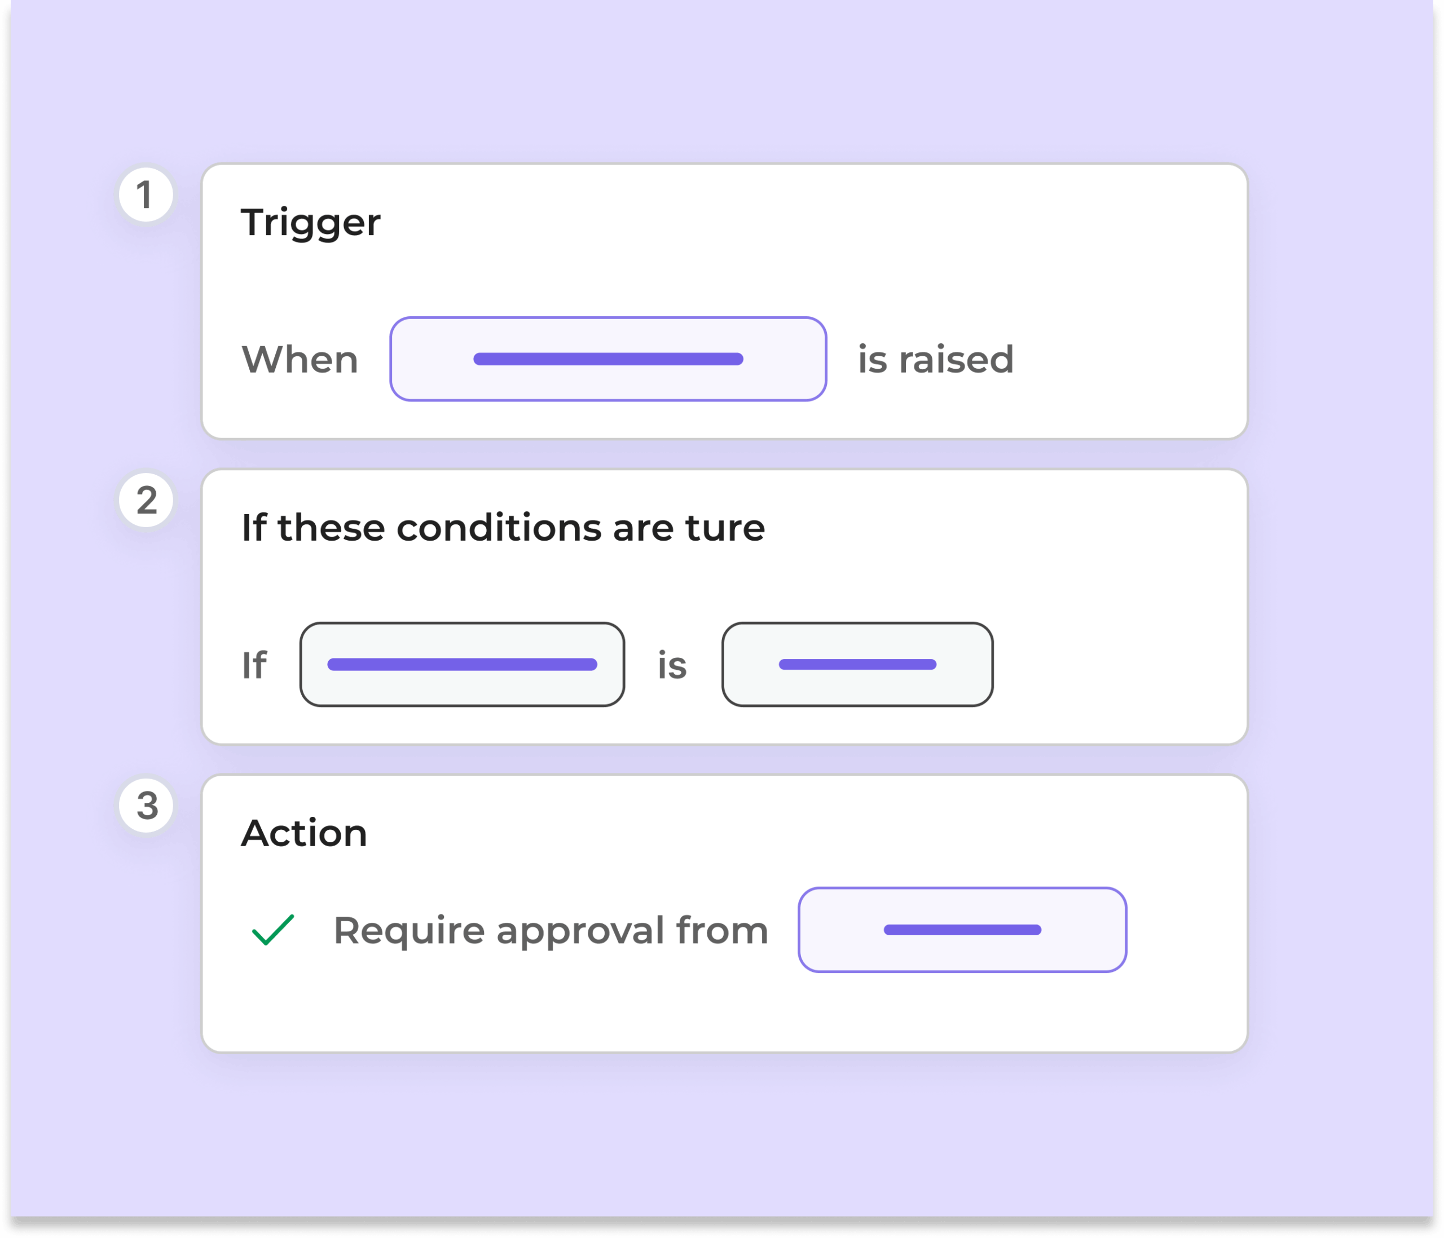The image size is (1444, 1238).
Task: Click the "Require approval from" label
Action: [x=551, y=930]
